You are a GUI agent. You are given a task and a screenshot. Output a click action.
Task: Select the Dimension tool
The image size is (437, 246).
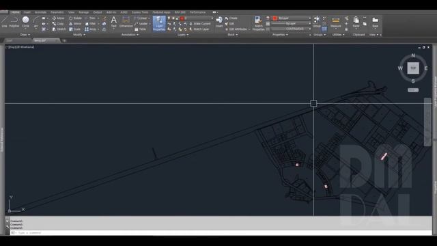click(126, 22)
